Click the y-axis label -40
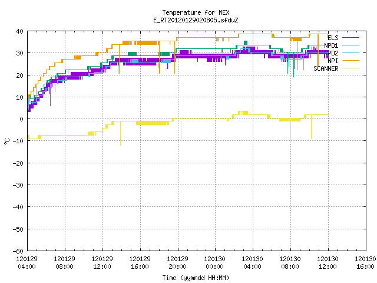The height and width of the screenshot is (283, 377). 18,207
